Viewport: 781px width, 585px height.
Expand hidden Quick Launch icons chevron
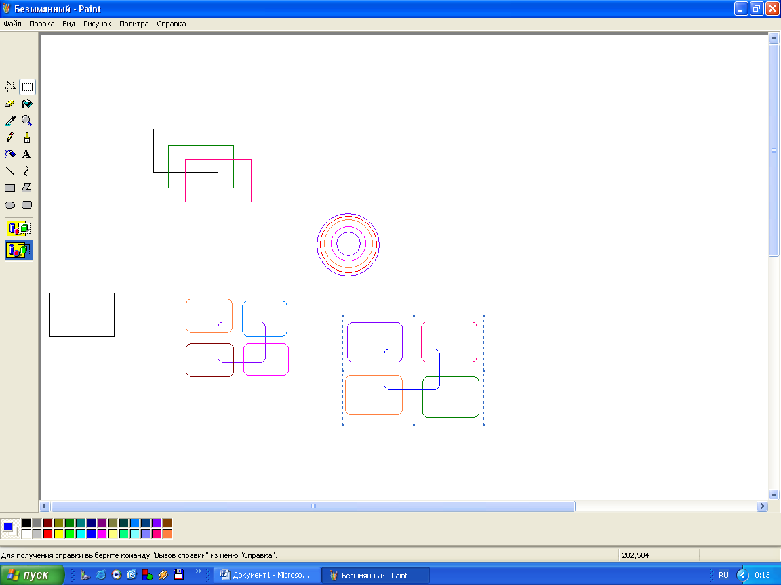pos(199,572)
